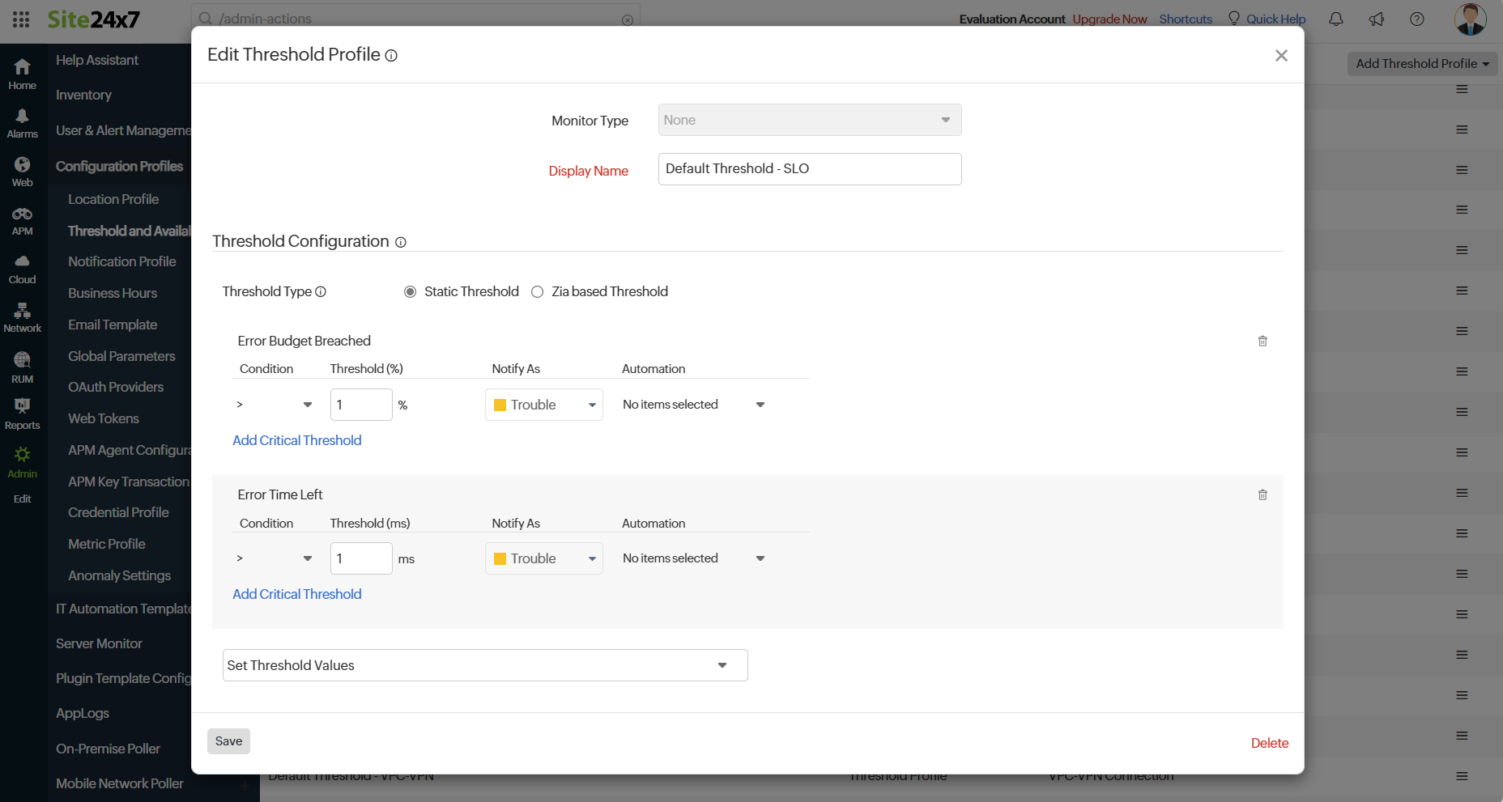Expand Set Threshold Values dropdown
The width and height of the screenshot is (1503, 802).
[484, 665]
